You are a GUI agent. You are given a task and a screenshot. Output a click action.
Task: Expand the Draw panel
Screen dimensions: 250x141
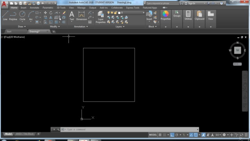[22, 27]
